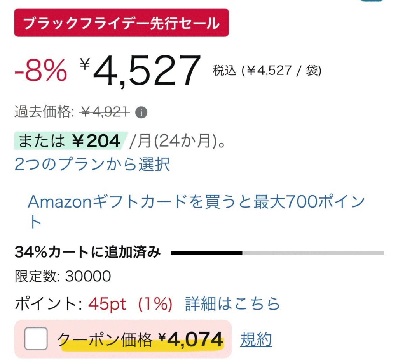Click the 限定数: 30000 text

tap(63, 276)
